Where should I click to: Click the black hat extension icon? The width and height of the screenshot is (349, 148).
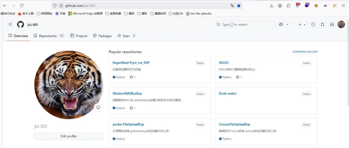tap(325, 5)
